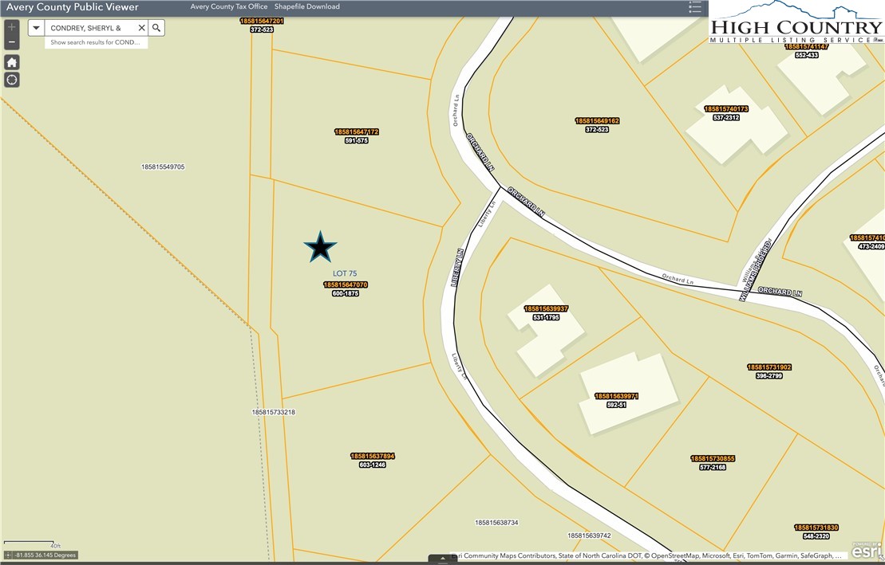Click the coordinates crosshair icon at bottom left
This screenshot has width=885, height=565.
pyautogui.click(x=9, y=555)
